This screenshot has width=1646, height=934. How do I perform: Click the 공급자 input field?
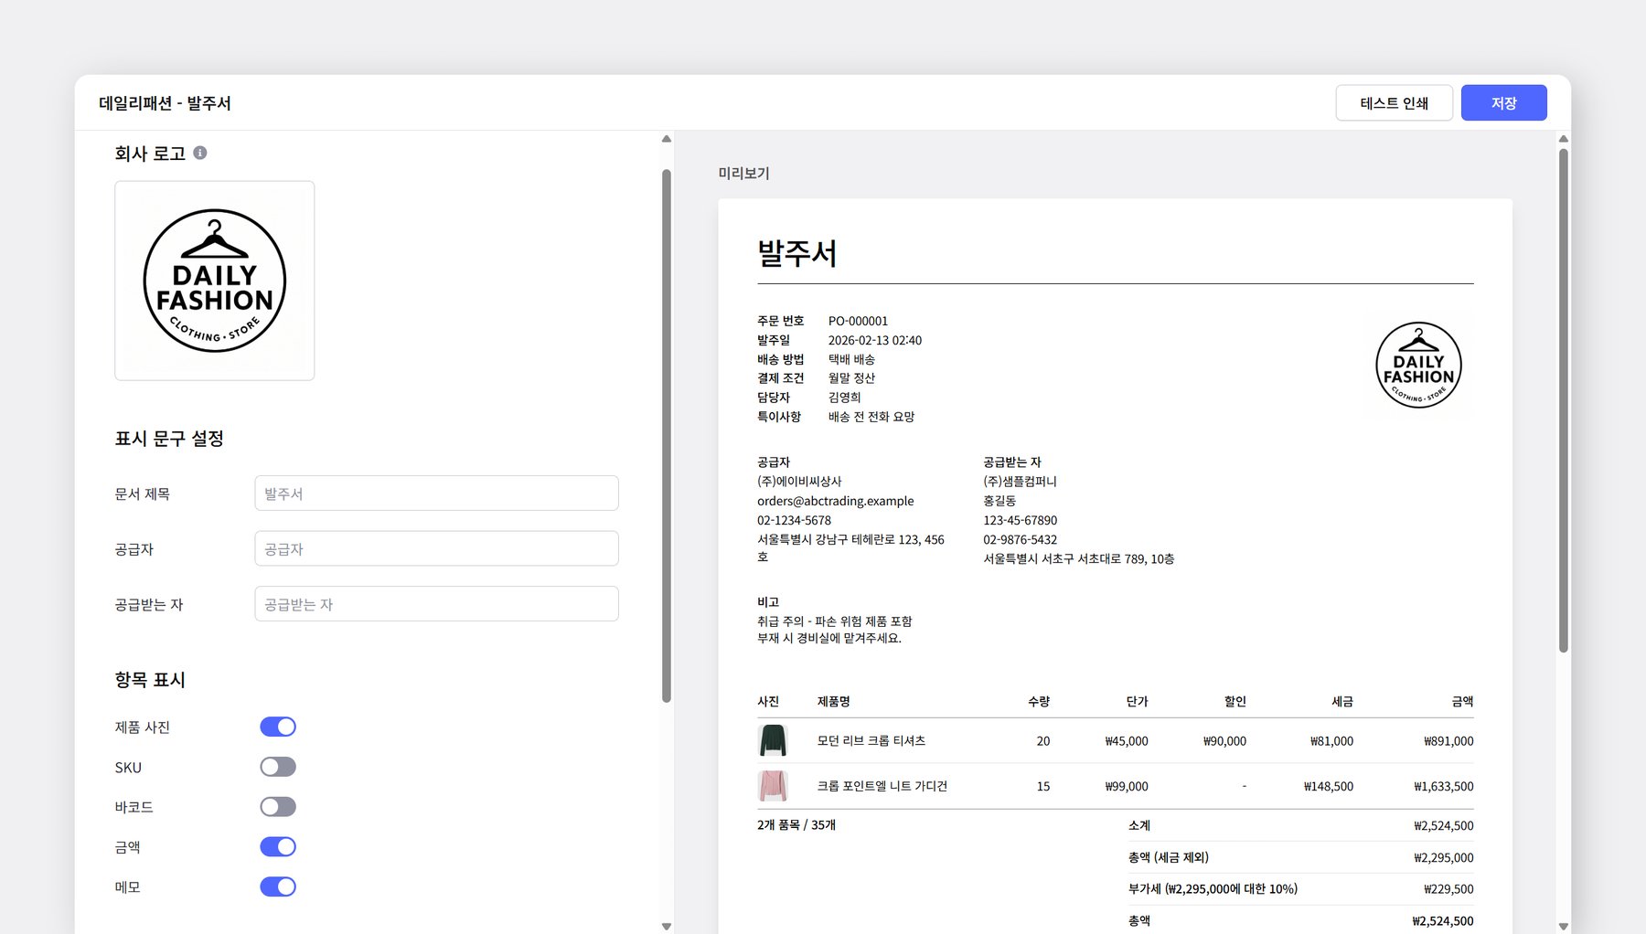pyautogui.click(x=436, y=547)
